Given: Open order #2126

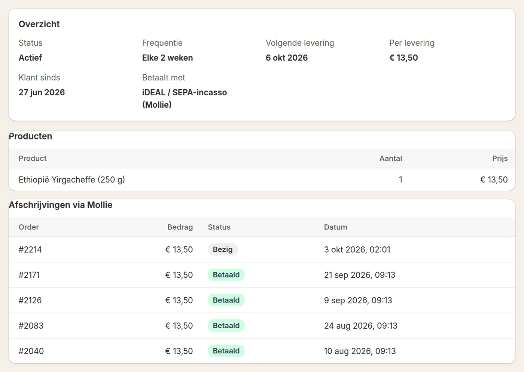Looking at the screenshot, I should pos(30,301).
